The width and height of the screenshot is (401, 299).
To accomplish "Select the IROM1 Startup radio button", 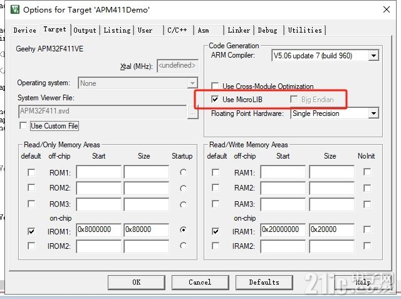I will pos(183,229).
